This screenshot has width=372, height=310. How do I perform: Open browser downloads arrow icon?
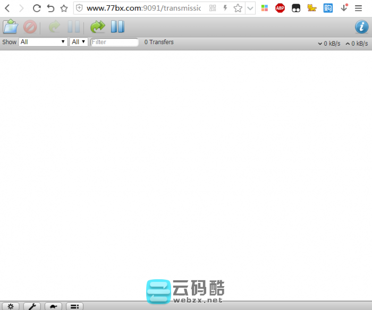click(344, 8)
